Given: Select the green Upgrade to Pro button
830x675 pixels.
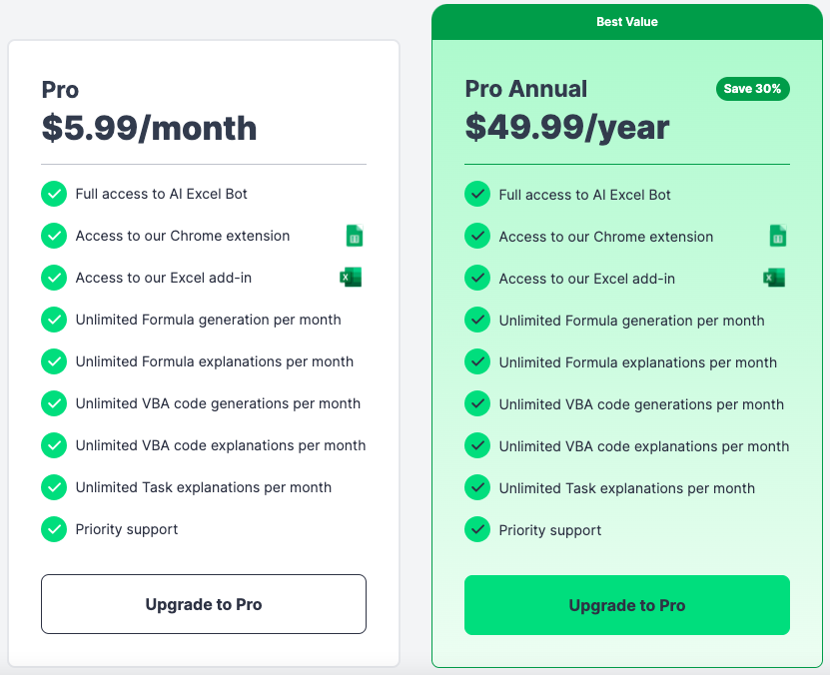Looking at the screenshot, I should pyautogui.click(x=627, y=605).
